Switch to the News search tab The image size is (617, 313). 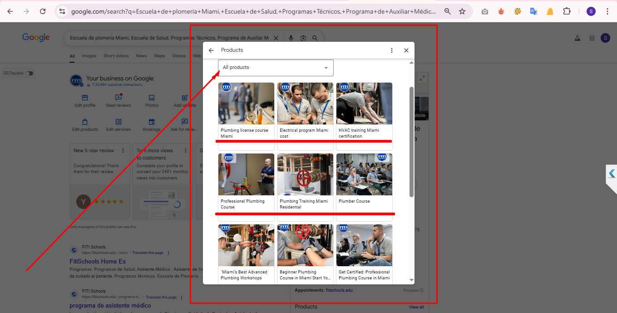141,56
